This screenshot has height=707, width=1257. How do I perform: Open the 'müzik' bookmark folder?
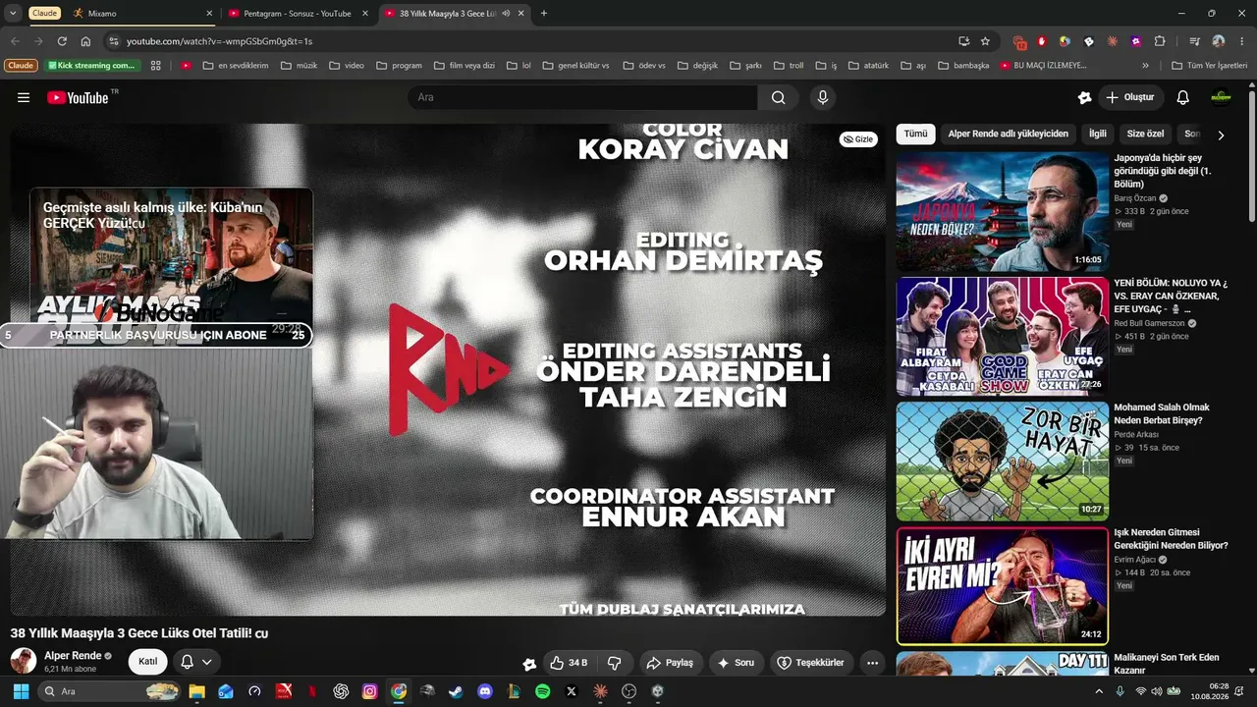click(299, 66)
